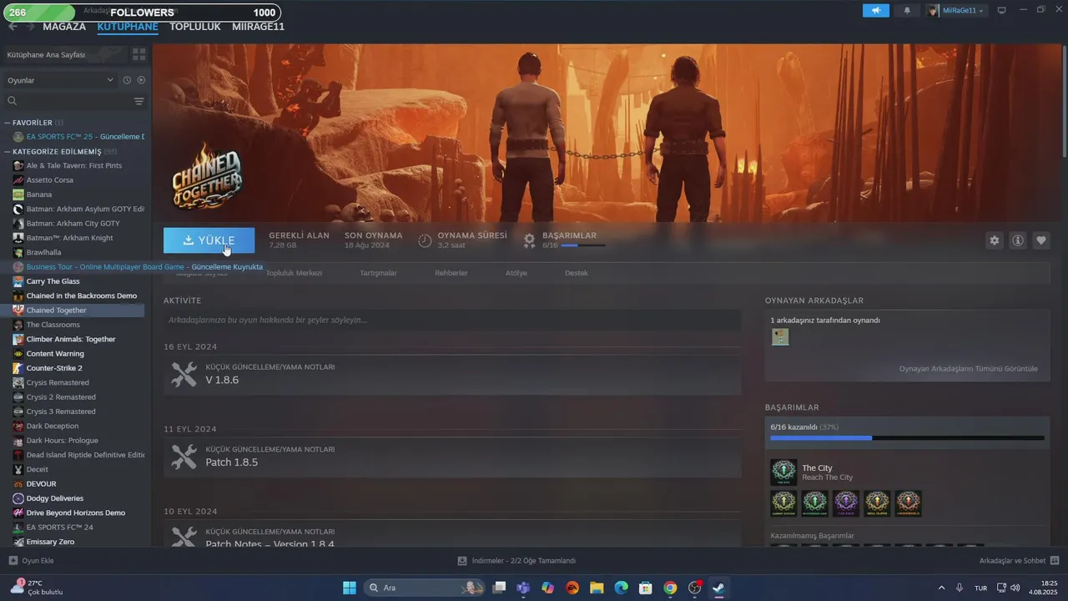This screenshot has width=1068, height=601.
Task: Click the announcements megaphone button
Action: click(876, 10)
